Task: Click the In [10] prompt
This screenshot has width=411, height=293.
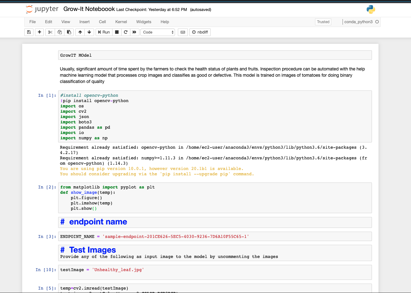Action: point(46,270)
